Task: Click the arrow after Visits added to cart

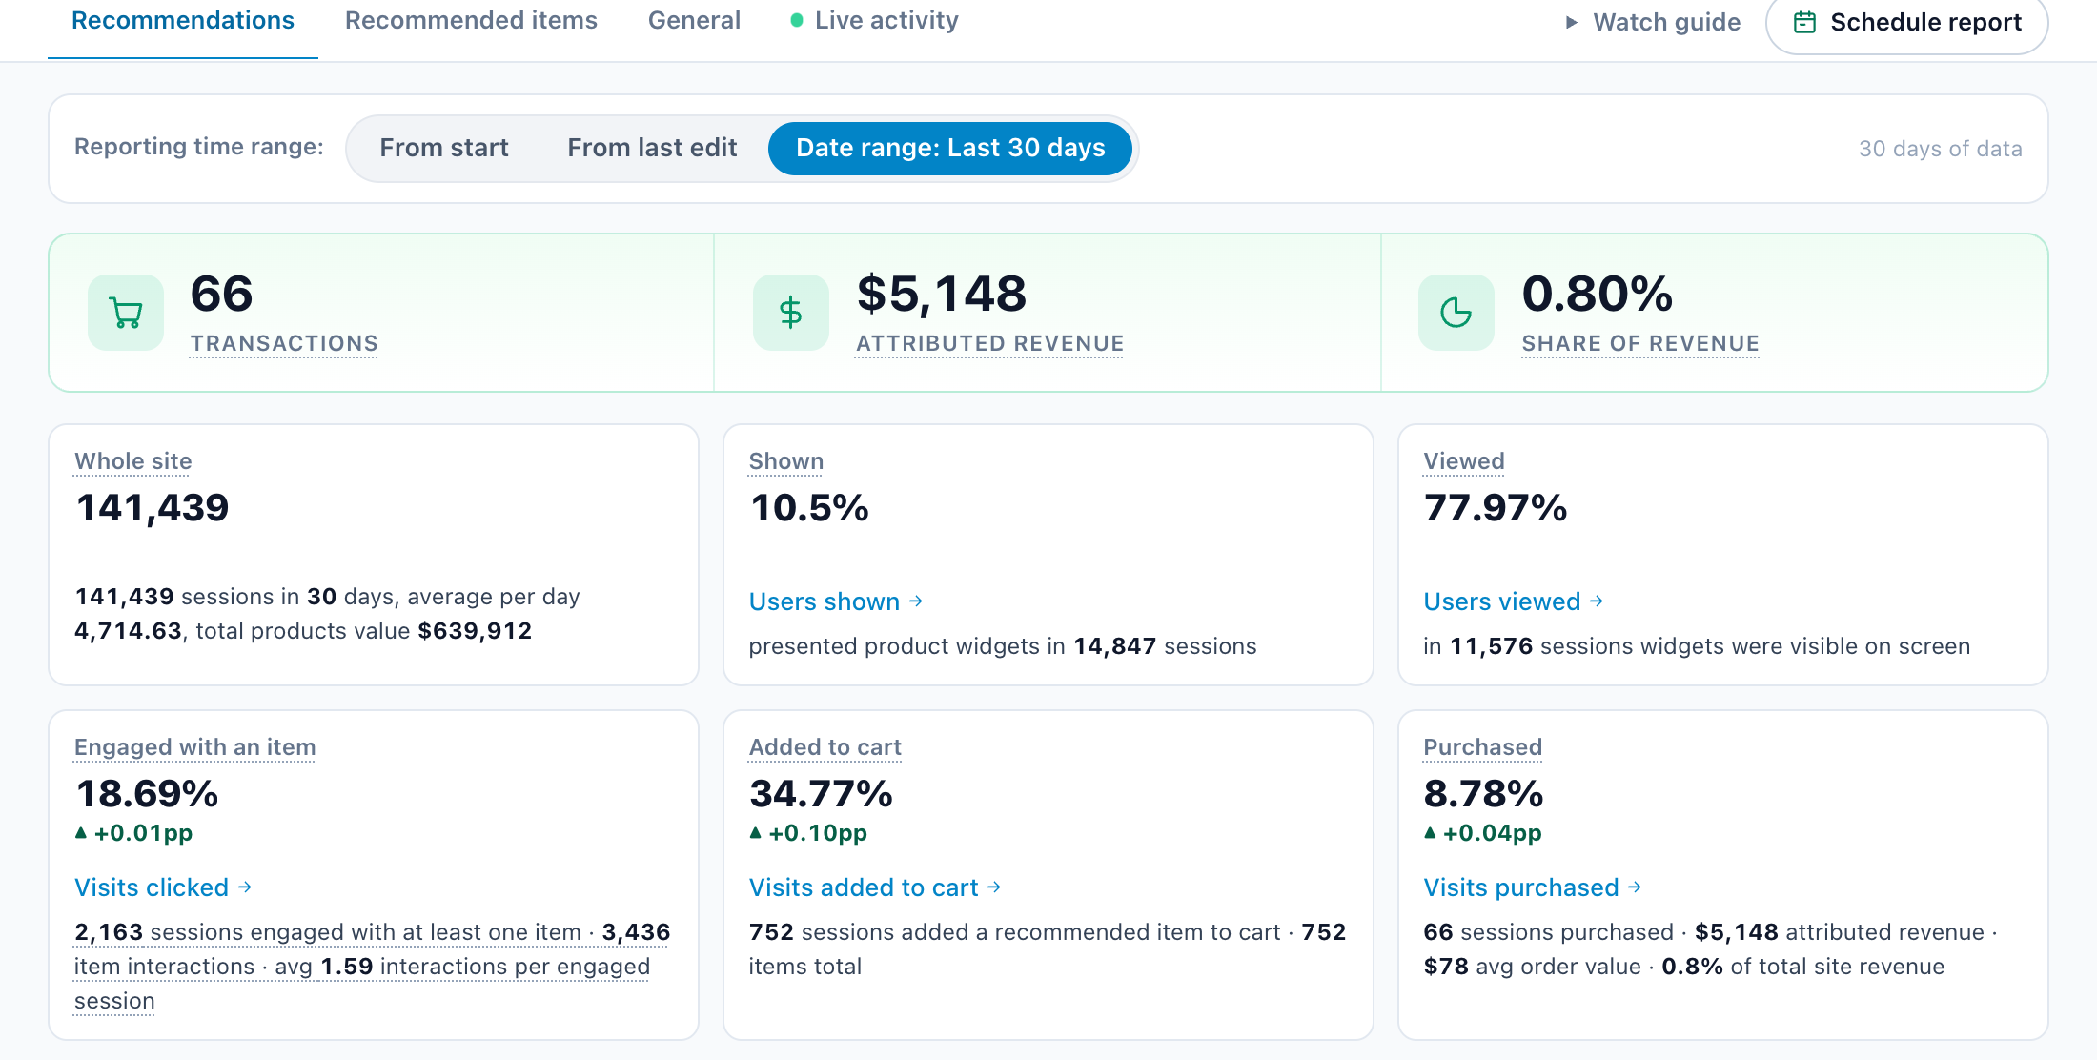Action: click(994, 887)
